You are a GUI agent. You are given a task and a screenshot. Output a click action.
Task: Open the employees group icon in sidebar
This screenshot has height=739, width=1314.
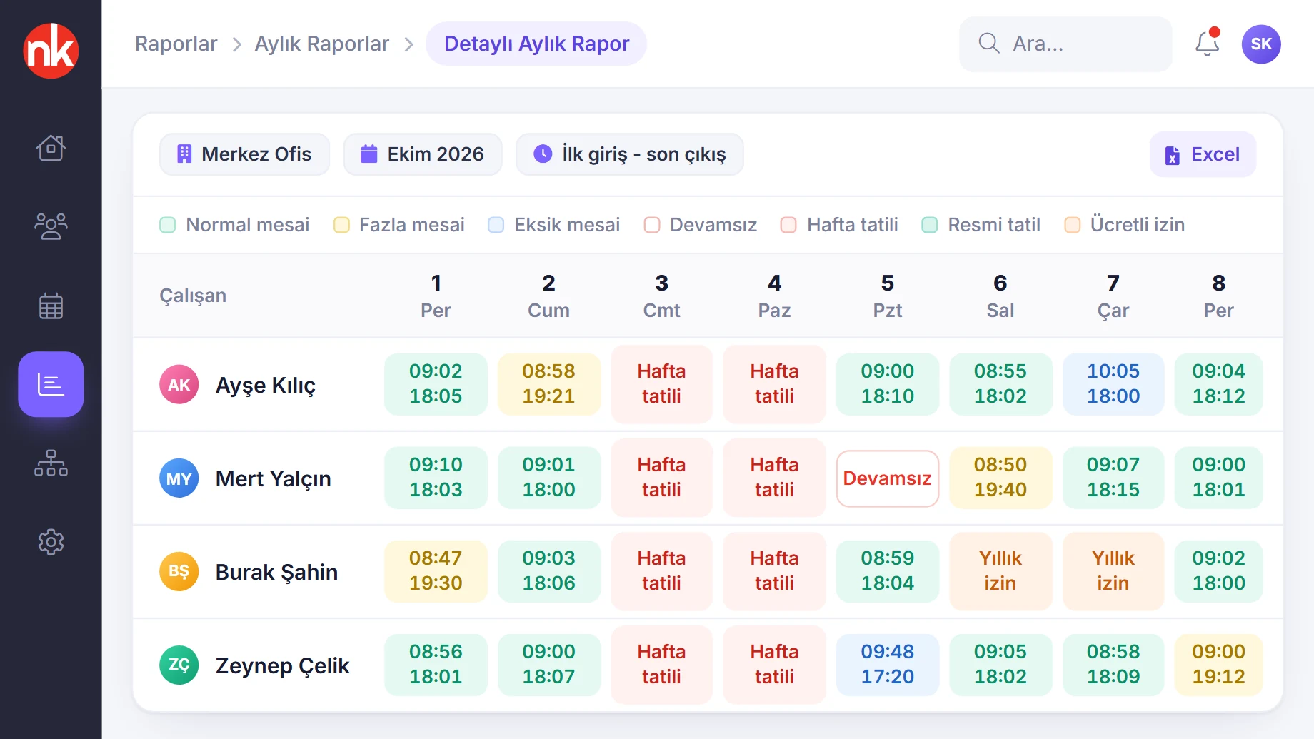(x=51, y=226)
